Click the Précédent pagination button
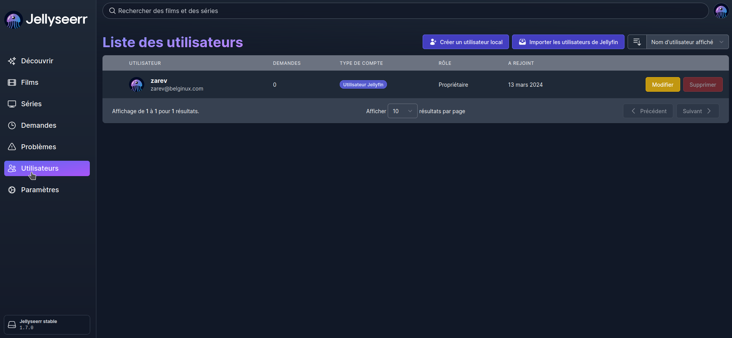The width and height of the screenshot is (732, 338). [x=648, y=111]
